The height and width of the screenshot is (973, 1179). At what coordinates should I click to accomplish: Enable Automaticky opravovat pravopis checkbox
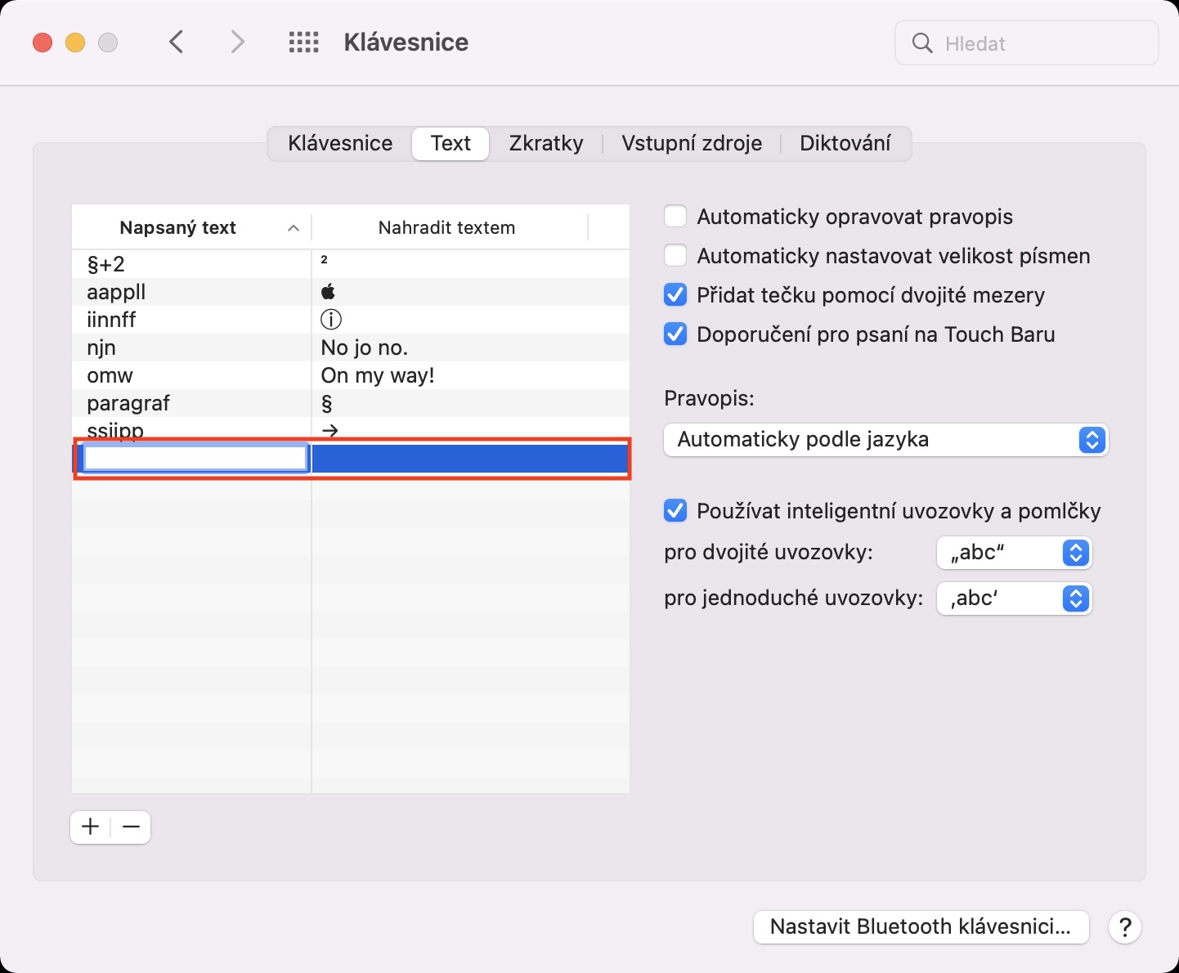pos(675,217)
